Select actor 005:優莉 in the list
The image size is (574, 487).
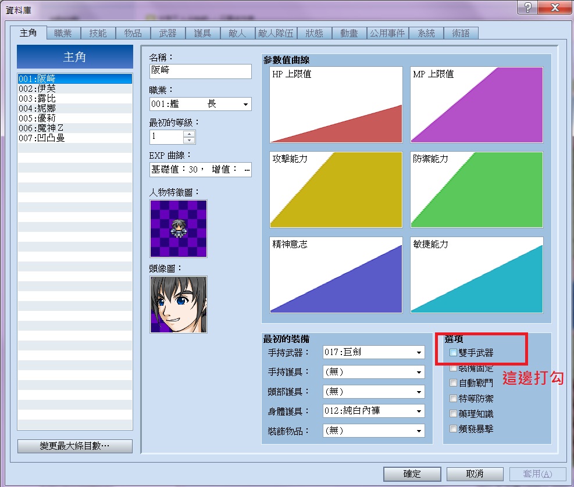pyautogui.click(x=74, y=118)
